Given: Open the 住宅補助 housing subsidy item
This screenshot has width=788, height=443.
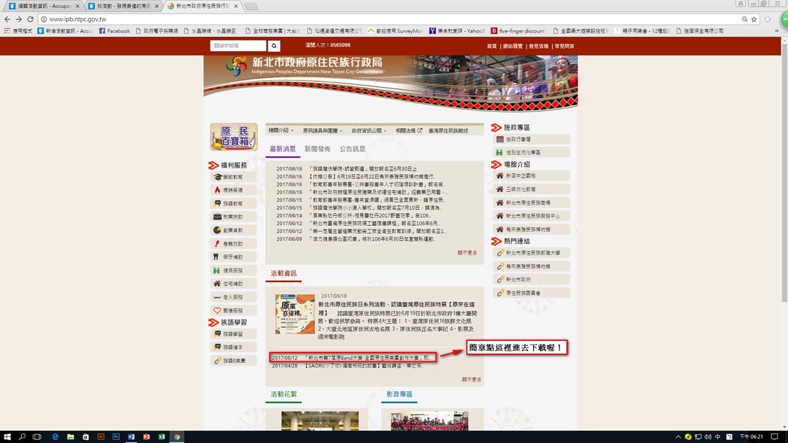Looking at the screenshot, I should [x=233, y=284].
